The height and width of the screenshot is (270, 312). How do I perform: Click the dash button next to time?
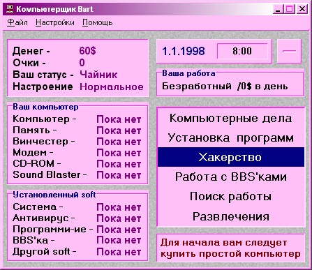[289, 51]
